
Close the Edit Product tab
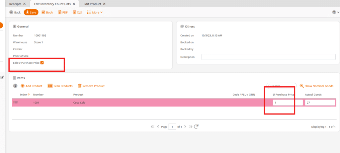104,4
